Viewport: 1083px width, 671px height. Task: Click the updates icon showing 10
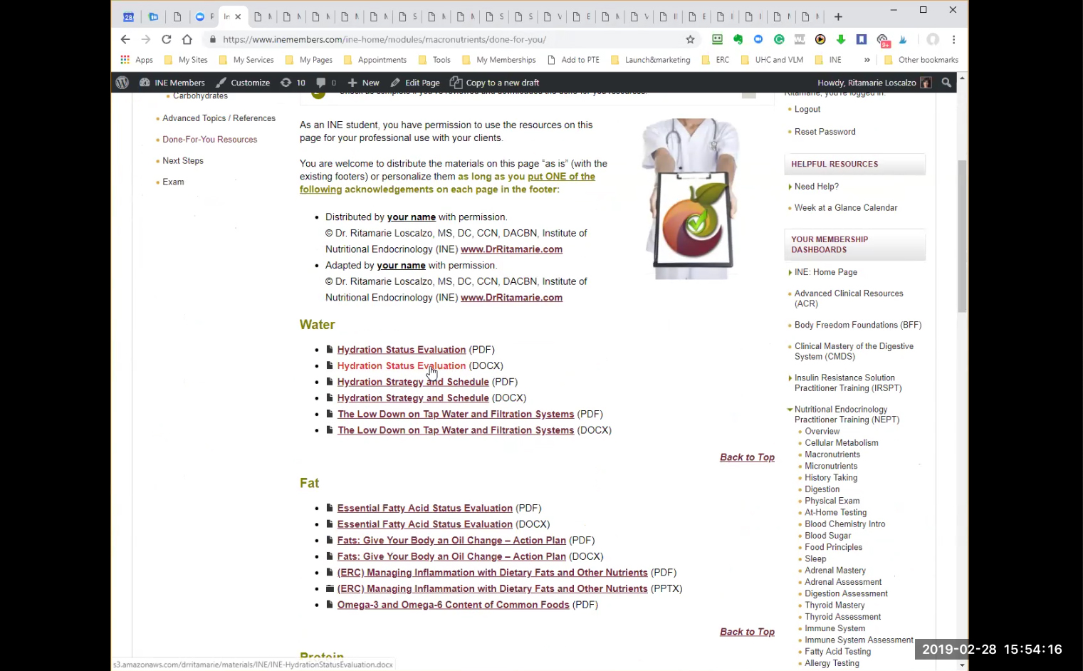(293, 83)
